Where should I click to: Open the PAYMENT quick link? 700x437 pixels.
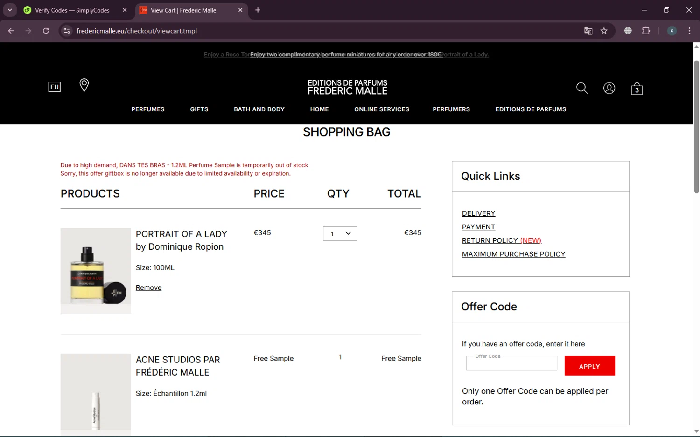(x=478, y=227)
